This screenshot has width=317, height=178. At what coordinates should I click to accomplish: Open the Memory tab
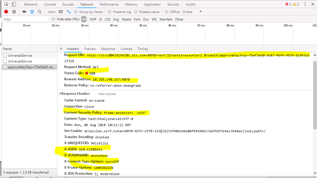[131, 4]
